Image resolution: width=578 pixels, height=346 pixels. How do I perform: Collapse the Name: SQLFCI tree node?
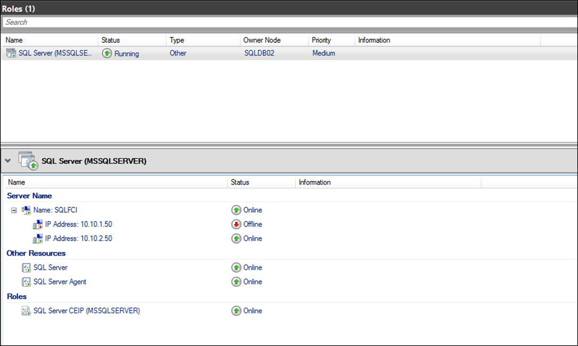click(x=14, y=211)
